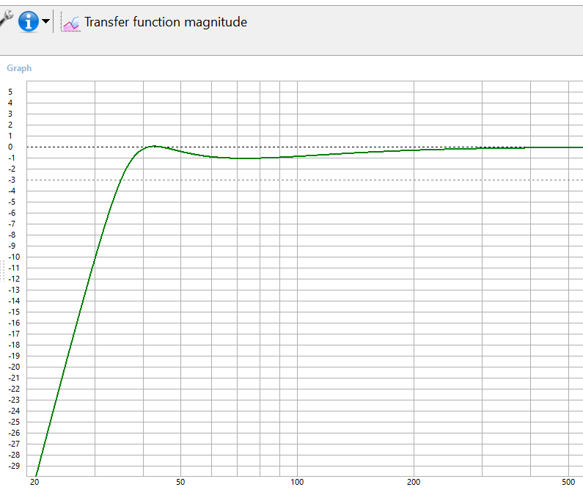Select the Transfer function magnitude label

(x=166, y=22)
